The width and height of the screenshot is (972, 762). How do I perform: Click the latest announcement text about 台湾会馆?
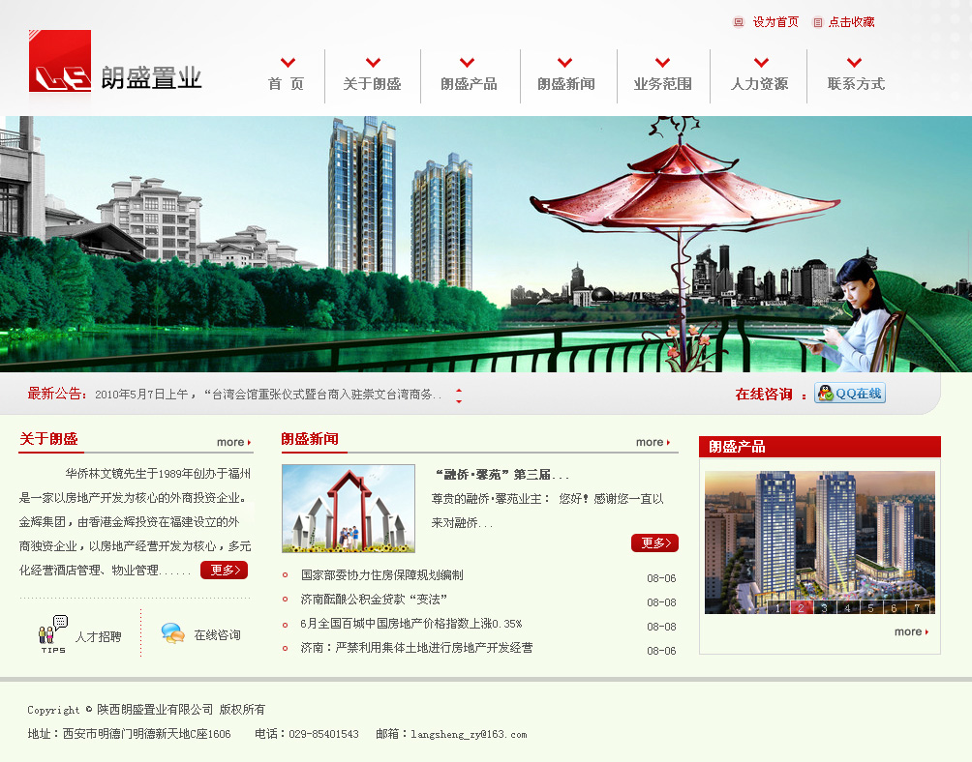coord(268,395)
